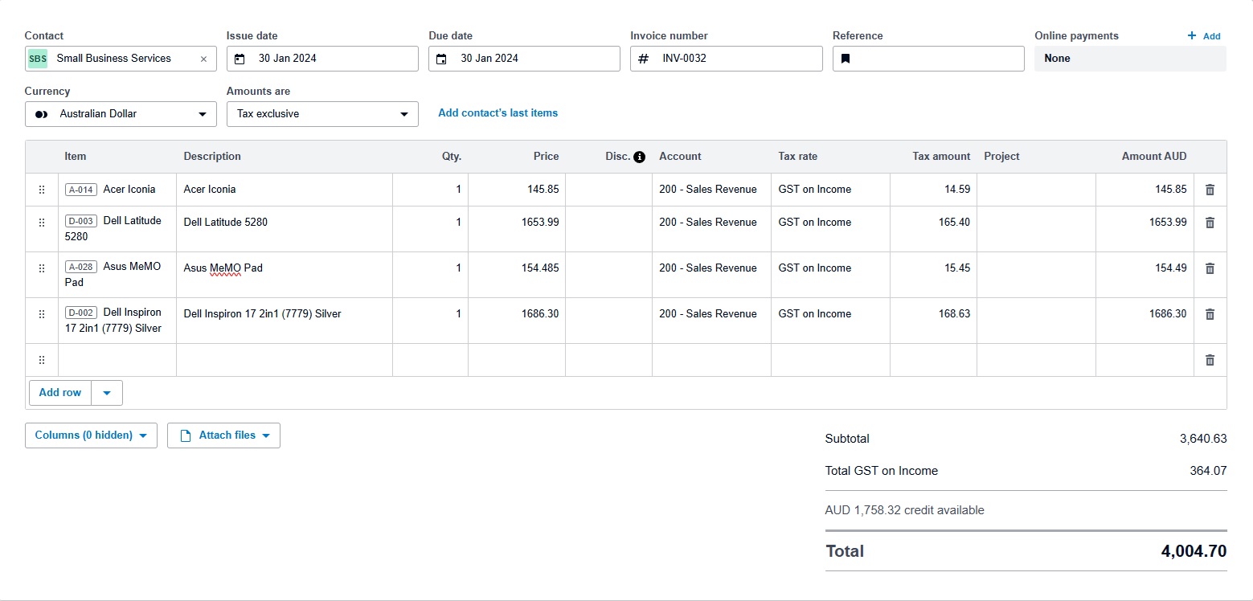Add an online payment method

(x=1204, y=36)
